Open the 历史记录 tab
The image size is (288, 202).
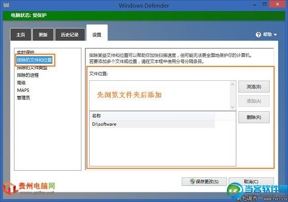tap(70, 35)
